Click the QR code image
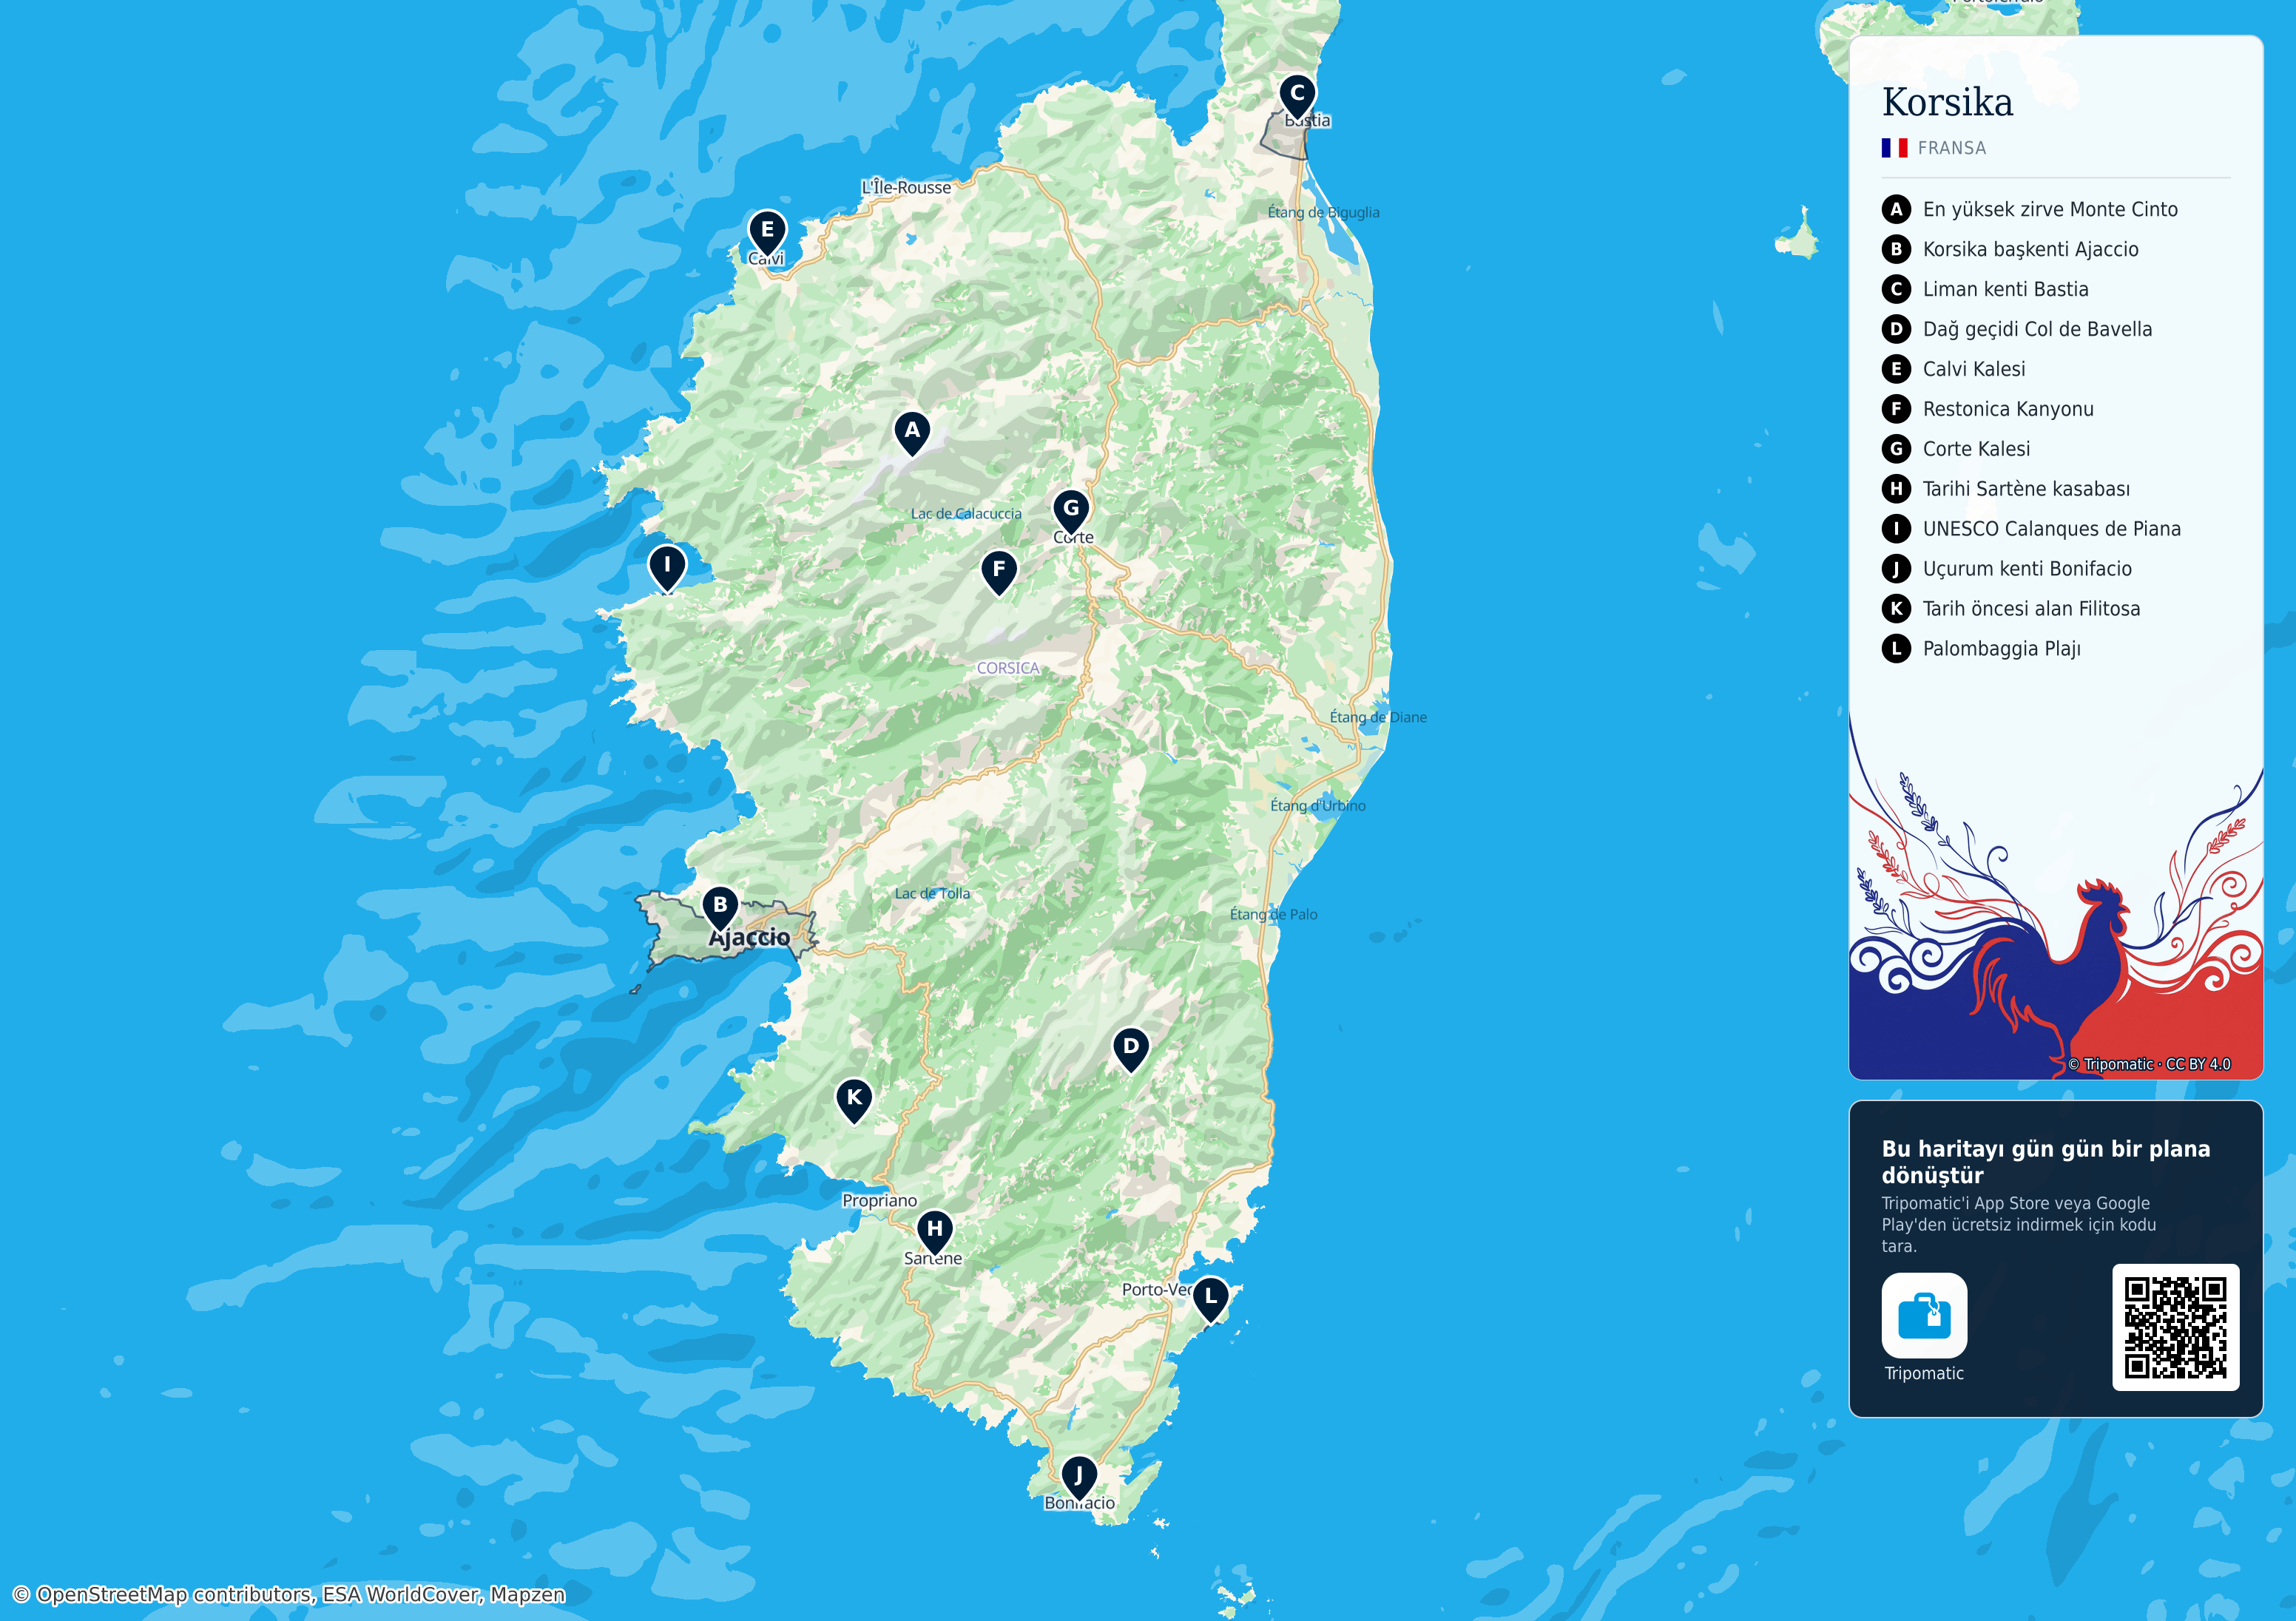 pyautogui.click(x=2175, y=1327)
